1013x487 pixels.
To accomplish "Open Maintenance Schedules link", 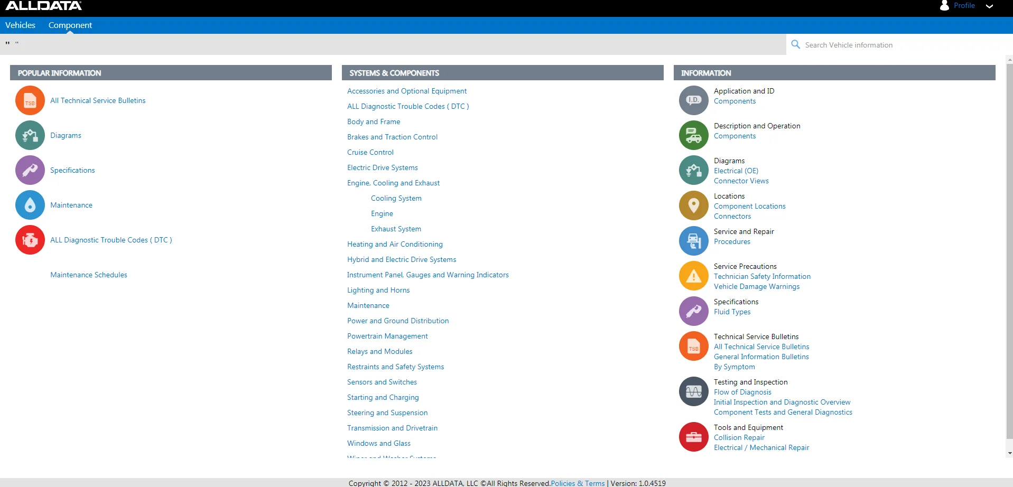I will [x=89, y=275].
